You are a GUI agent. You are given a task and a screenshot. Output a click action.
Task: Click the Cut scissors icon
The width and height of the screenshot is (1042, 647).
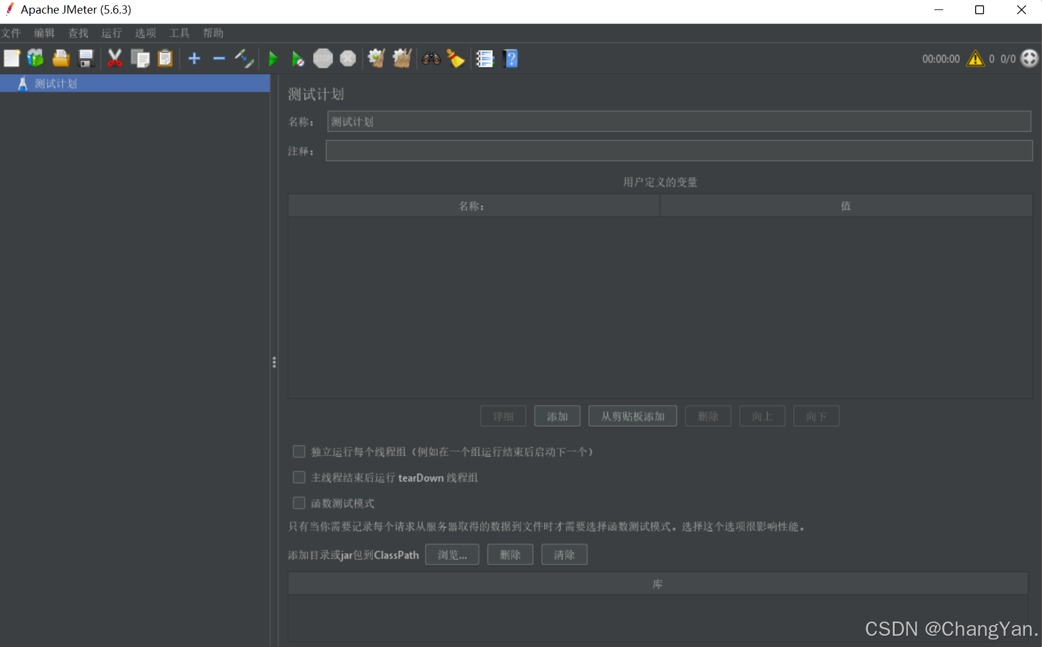(115, 59)
